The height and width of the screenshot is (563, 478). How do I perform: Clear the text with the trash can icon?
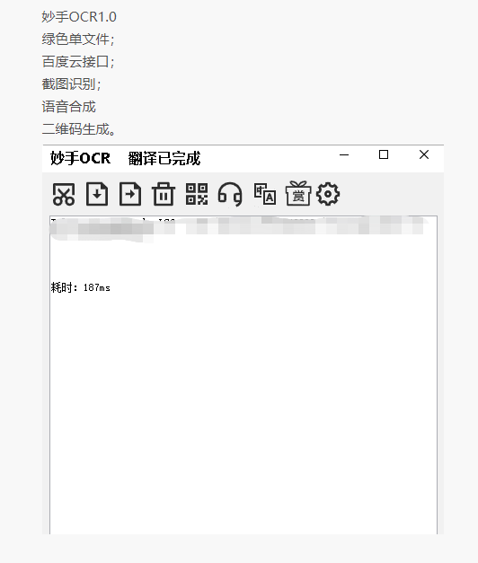click(x=164, y=194)
